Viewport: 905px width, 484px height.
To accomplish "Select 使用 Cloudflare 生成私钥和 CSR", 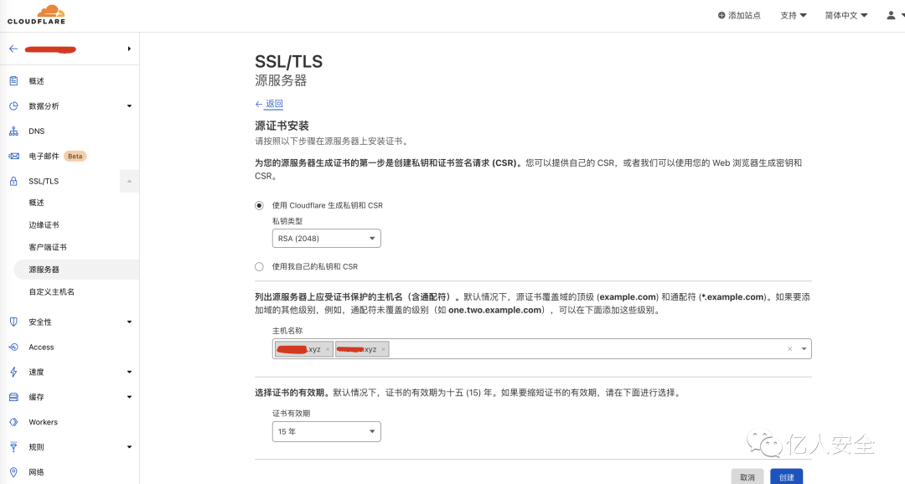I will point(260,203).
